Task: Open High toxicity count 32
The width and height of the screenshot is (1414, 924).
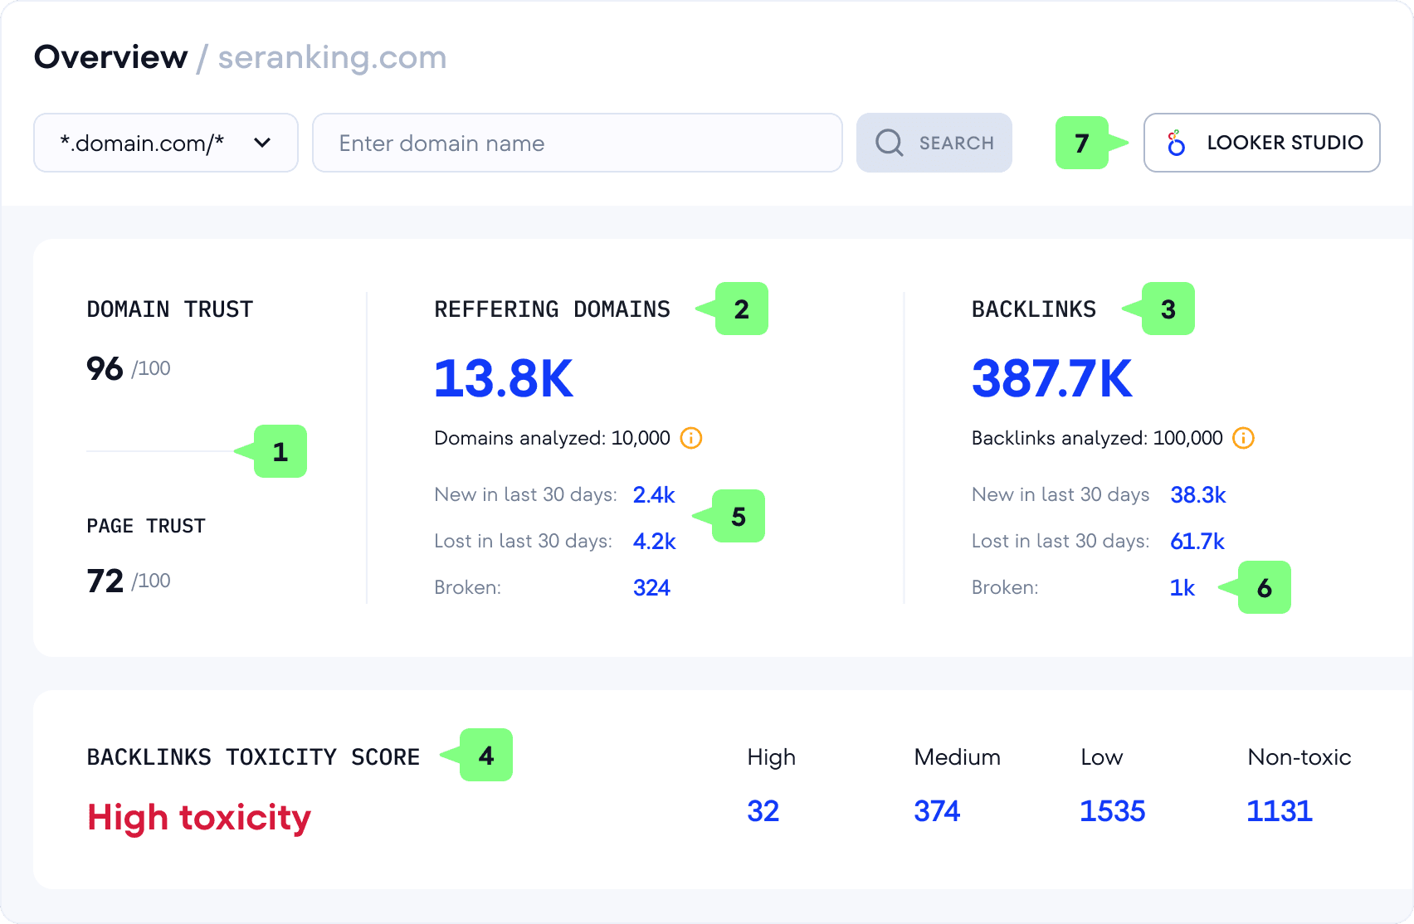Action: click(x=763, y=811)
